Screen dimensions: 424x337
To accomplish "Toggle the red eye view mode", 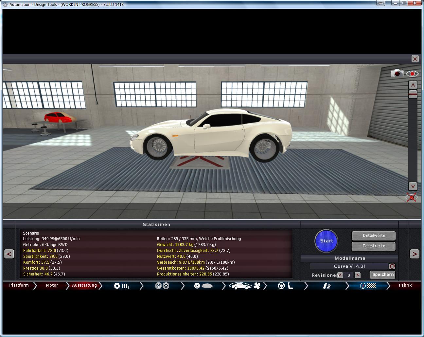I will [412, 74].
